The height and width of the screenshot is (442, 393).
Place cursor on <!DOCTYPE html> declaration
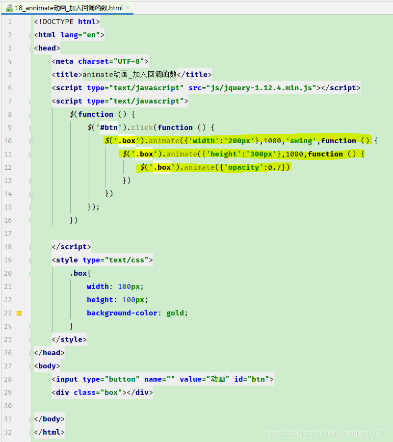click(x=67, y=22)
